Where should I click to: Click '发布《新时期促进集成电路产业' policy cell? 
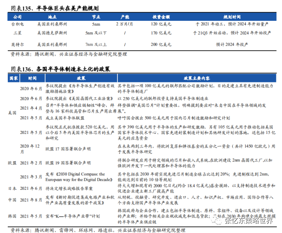(x=80, y=200)
